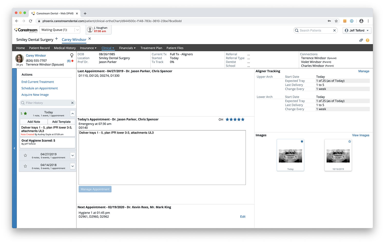Screen dimensions: 385x244
Task: Click the Carey Windsor name link
Action: pyautogui.click(x=36, y=56)
